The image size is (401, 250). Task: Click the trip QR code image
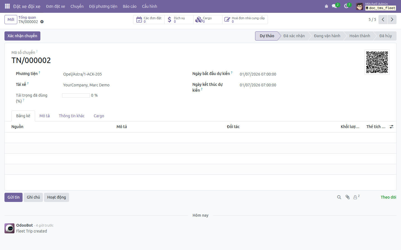(377, 62)
